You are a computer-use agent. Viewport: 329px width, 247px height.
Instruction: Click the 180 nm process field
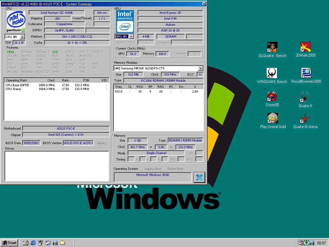102,13
